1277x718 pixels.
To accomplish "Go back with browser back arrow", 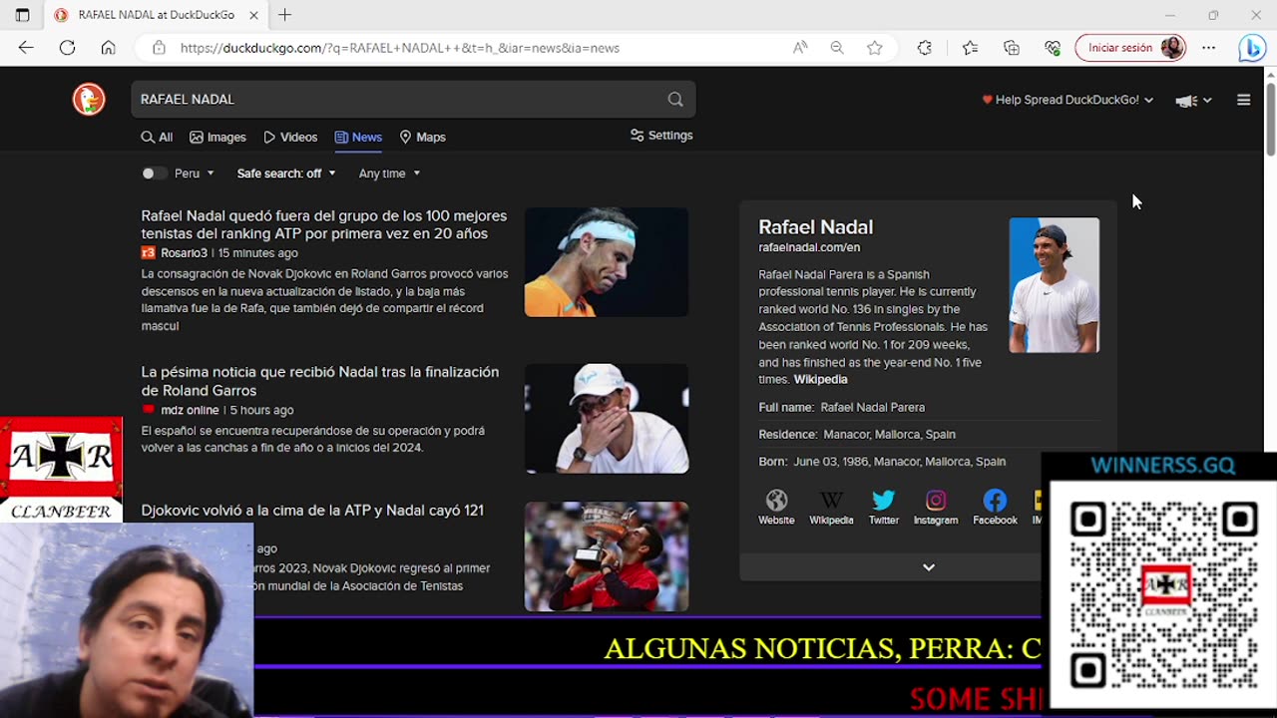I will (x=26, y=48).
